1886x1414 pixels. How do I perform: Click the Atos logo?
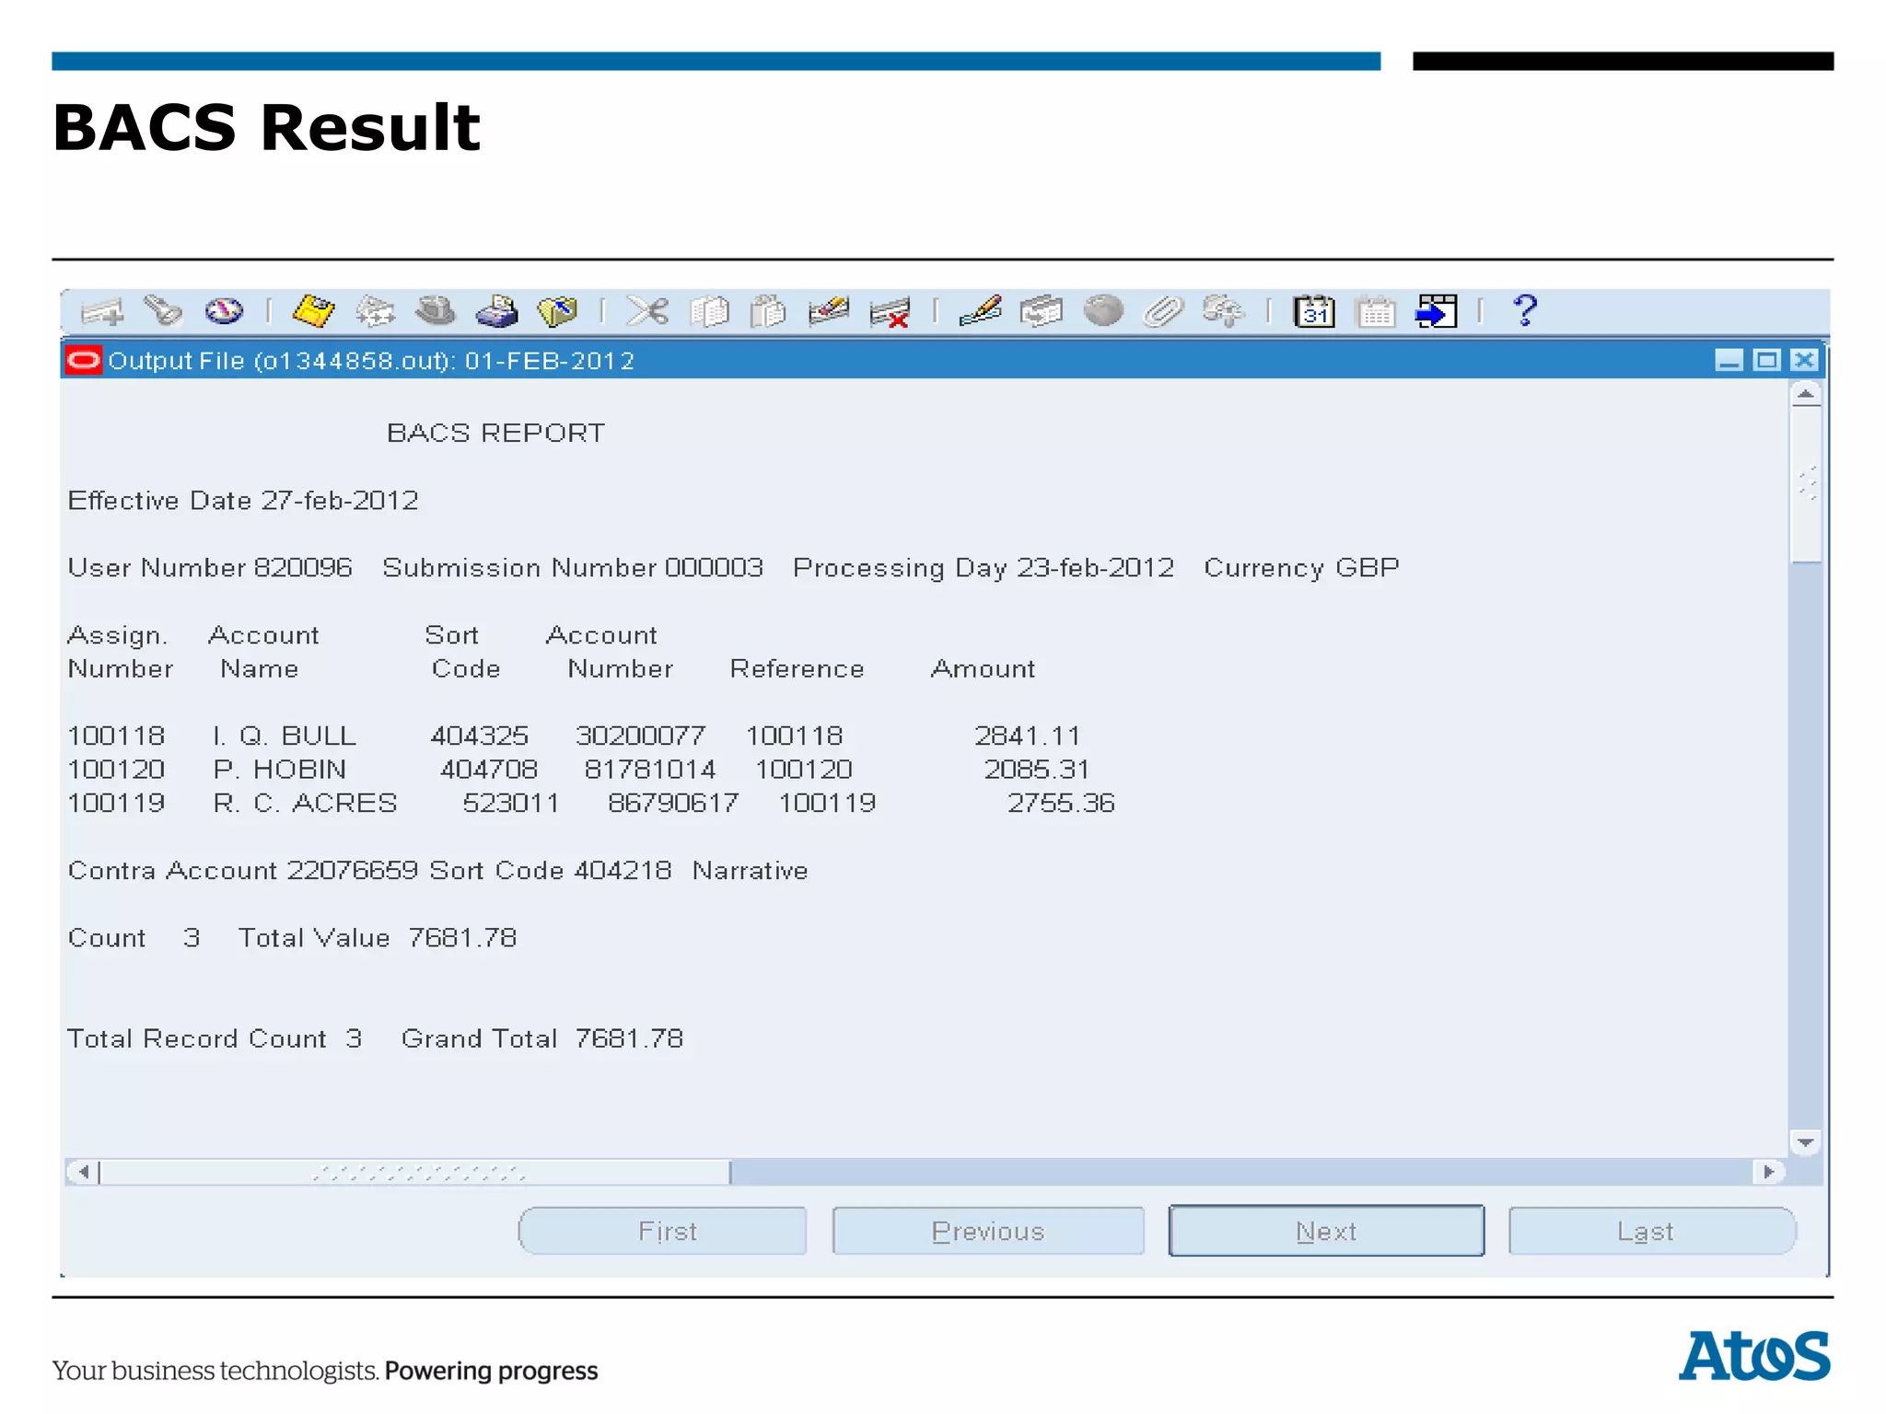[x=1754, y=1356]
